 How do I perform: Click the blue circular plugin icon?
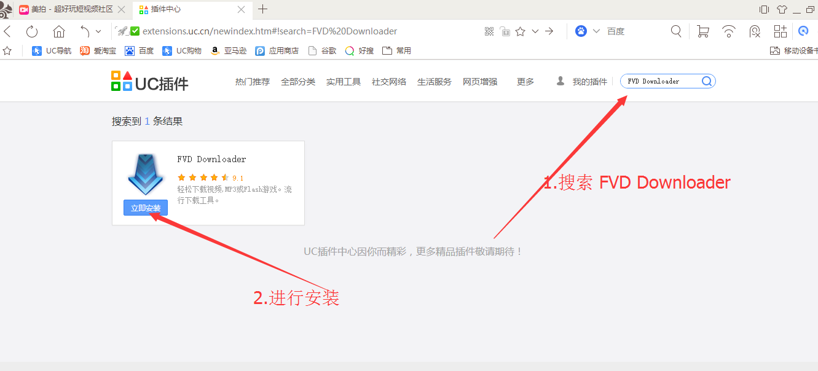[x=803, y=31]
